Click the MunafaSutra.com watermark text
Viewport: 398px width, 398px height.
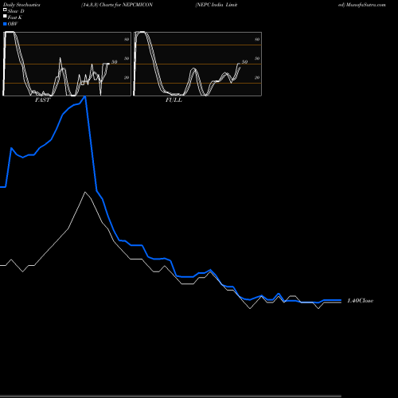[x=365, y=5]
